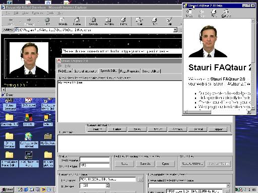
Task: Click the Save As button
Action: pyautogui.click(x=145, y=164)
